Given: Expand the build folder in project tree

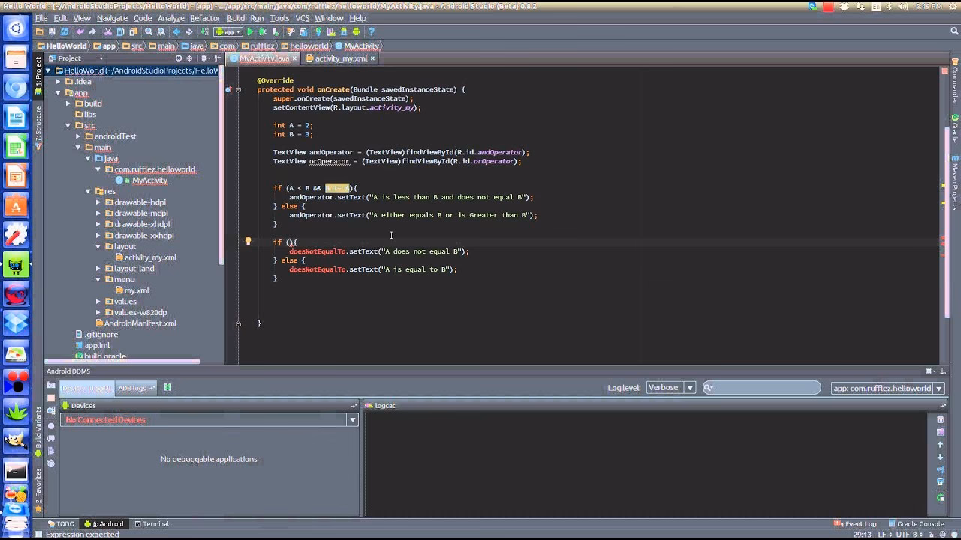Looking at the screenshot, I should click(x=67, y=103).
